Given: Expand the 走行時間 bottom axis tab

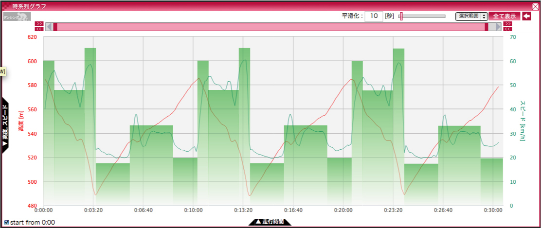Looking at the screenshot, I should coord(270,222).
